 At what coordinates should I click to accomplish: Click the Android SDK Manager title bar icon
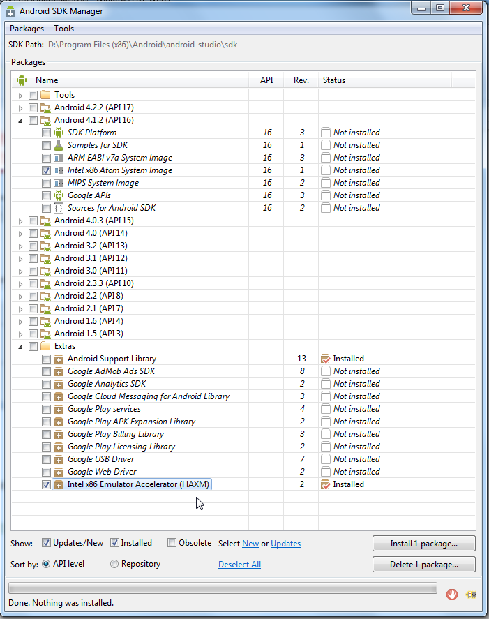pyautogui.click(x=10, y=11)
